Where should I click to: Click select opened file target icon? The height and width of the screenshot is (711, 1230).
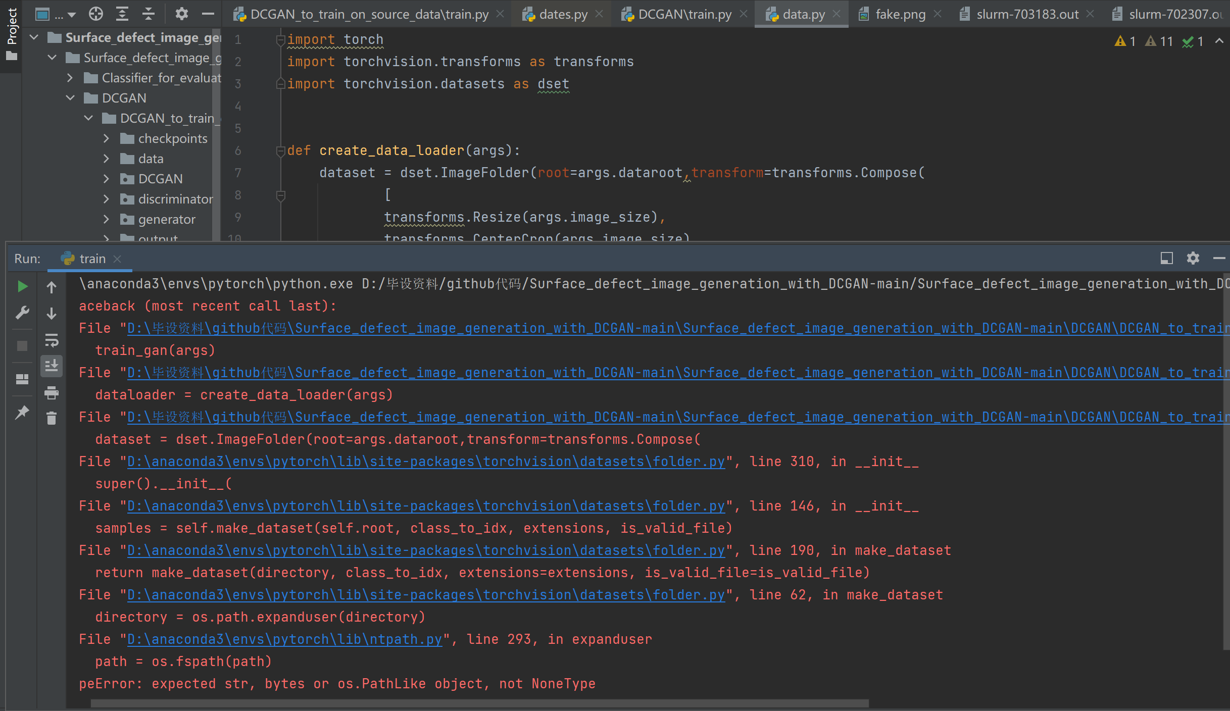(95, 14)
